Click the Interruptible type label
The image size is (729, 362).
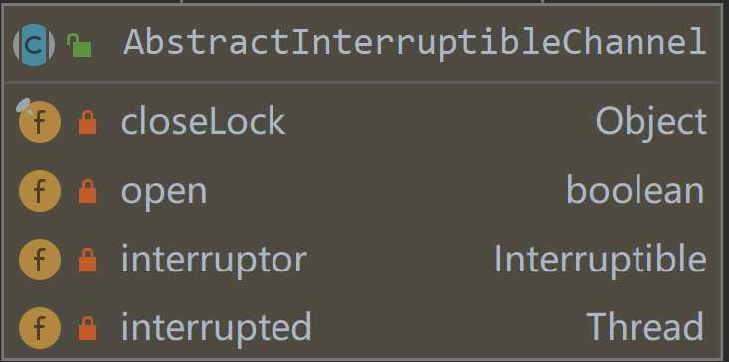click(601, 259)
